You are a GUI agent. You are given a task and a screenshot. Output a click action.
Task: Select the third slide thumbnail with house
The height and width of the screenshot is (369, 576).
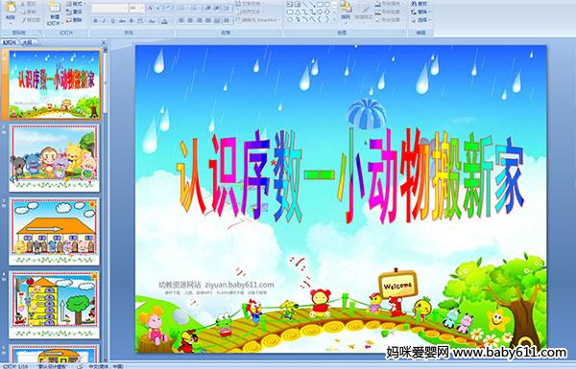pyautogui.click(x=55, y=231)
